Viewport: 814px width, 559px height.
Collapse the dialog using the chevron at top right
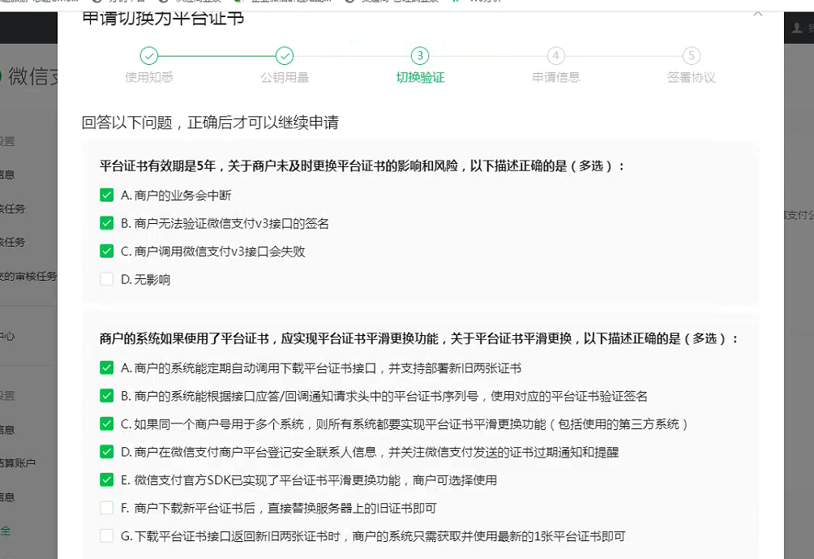pyautogui.click(x=757, y=13)
